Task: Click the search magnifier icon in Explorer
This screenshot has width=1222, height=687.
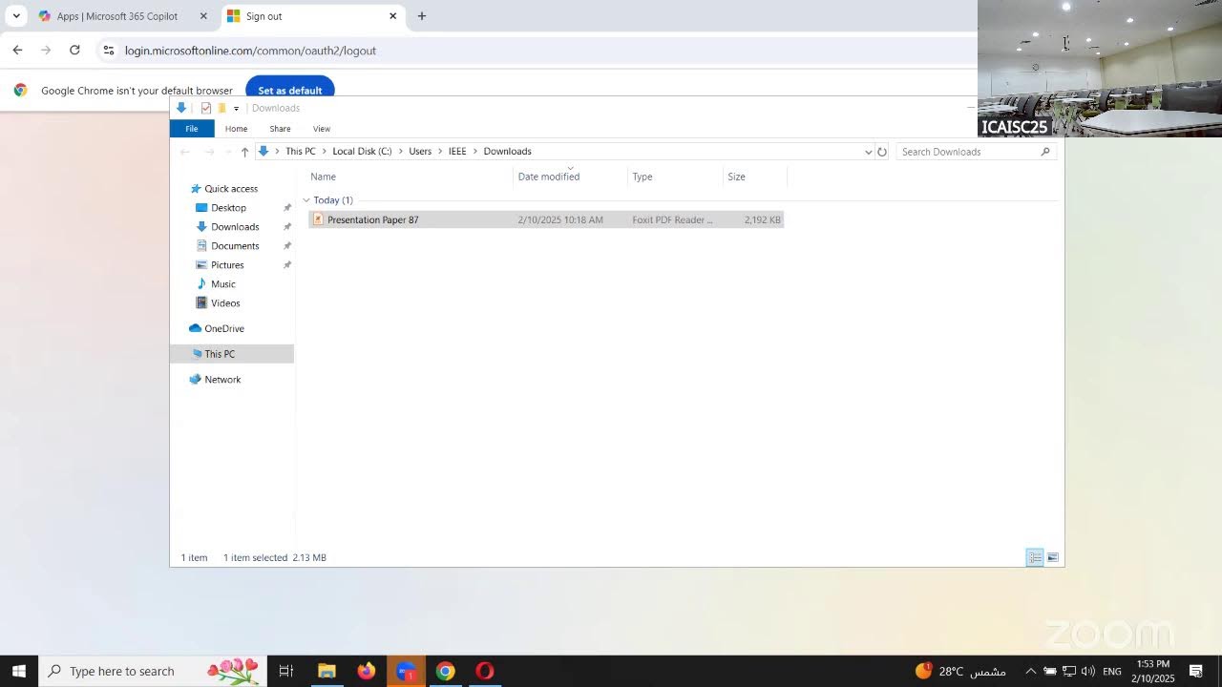Action: pyautogui.click(x=1045, y=152)
